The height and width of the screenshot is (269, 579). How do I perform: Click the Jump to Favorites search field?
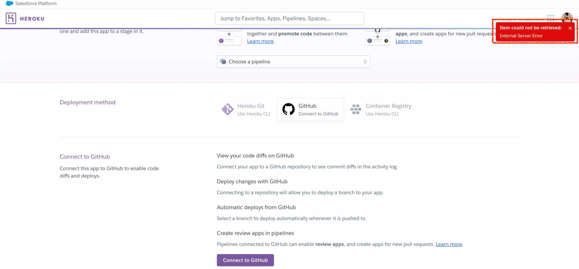(x=289, y=18)
